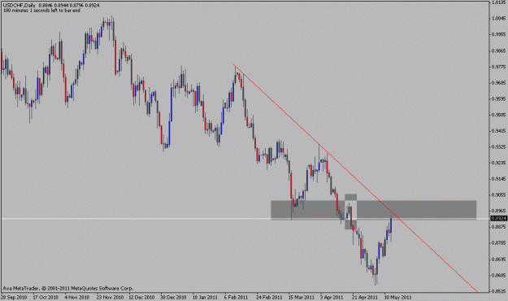Select the wide gray horizontal zone rectangle
508x301 pixels.
click(374, 210)
